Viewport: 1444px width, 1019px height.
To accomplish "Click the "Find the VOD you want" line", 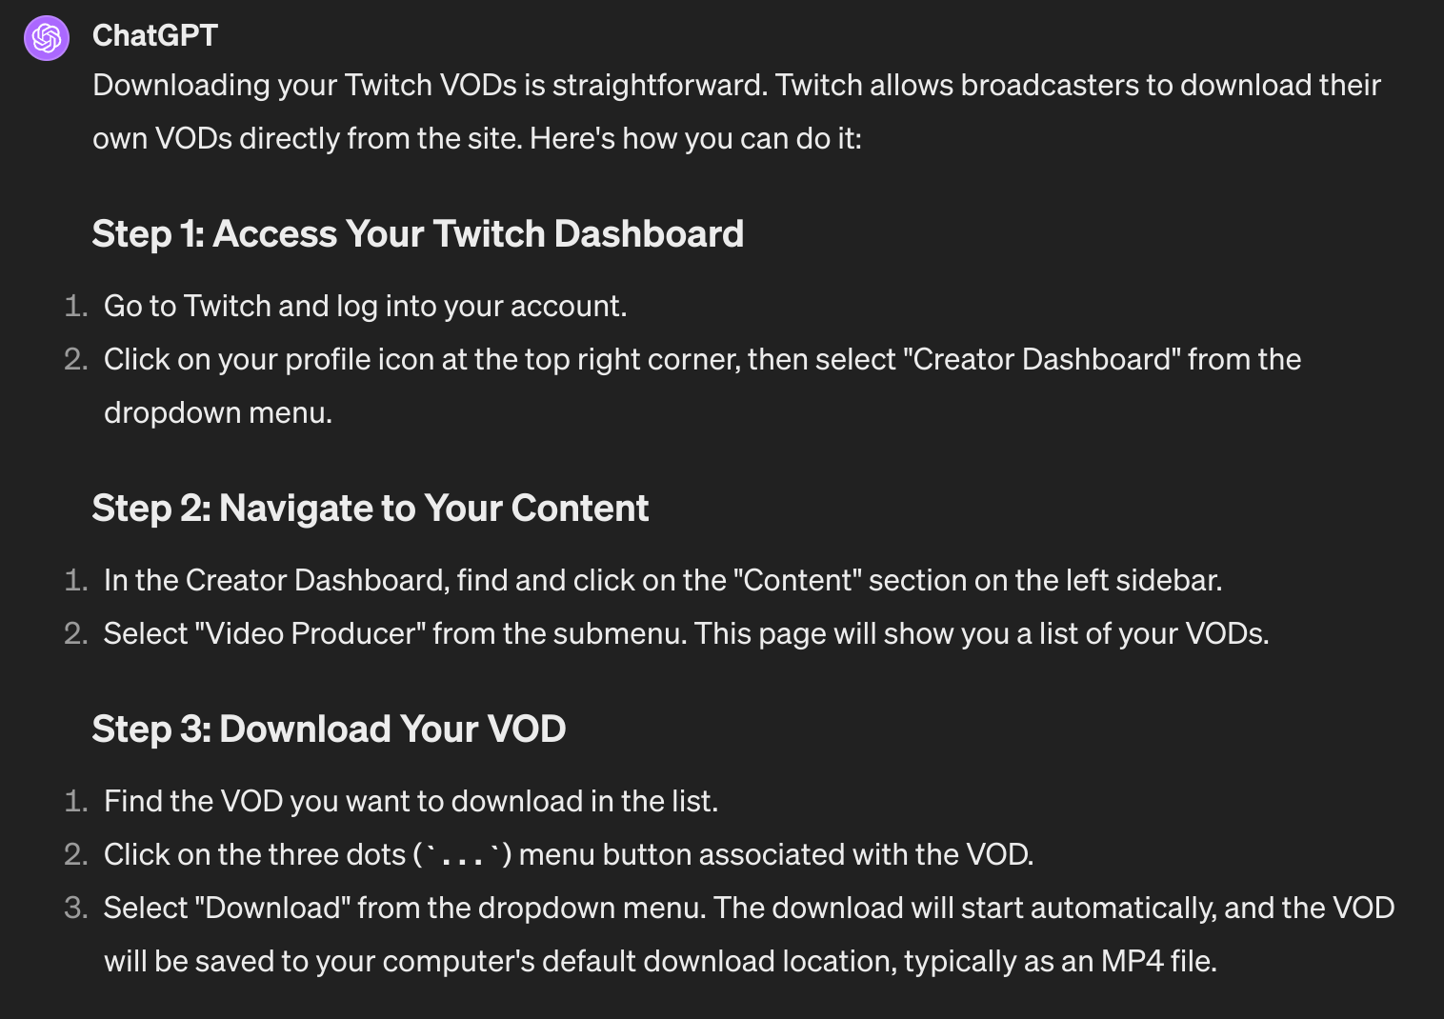I will click(411, 801).
